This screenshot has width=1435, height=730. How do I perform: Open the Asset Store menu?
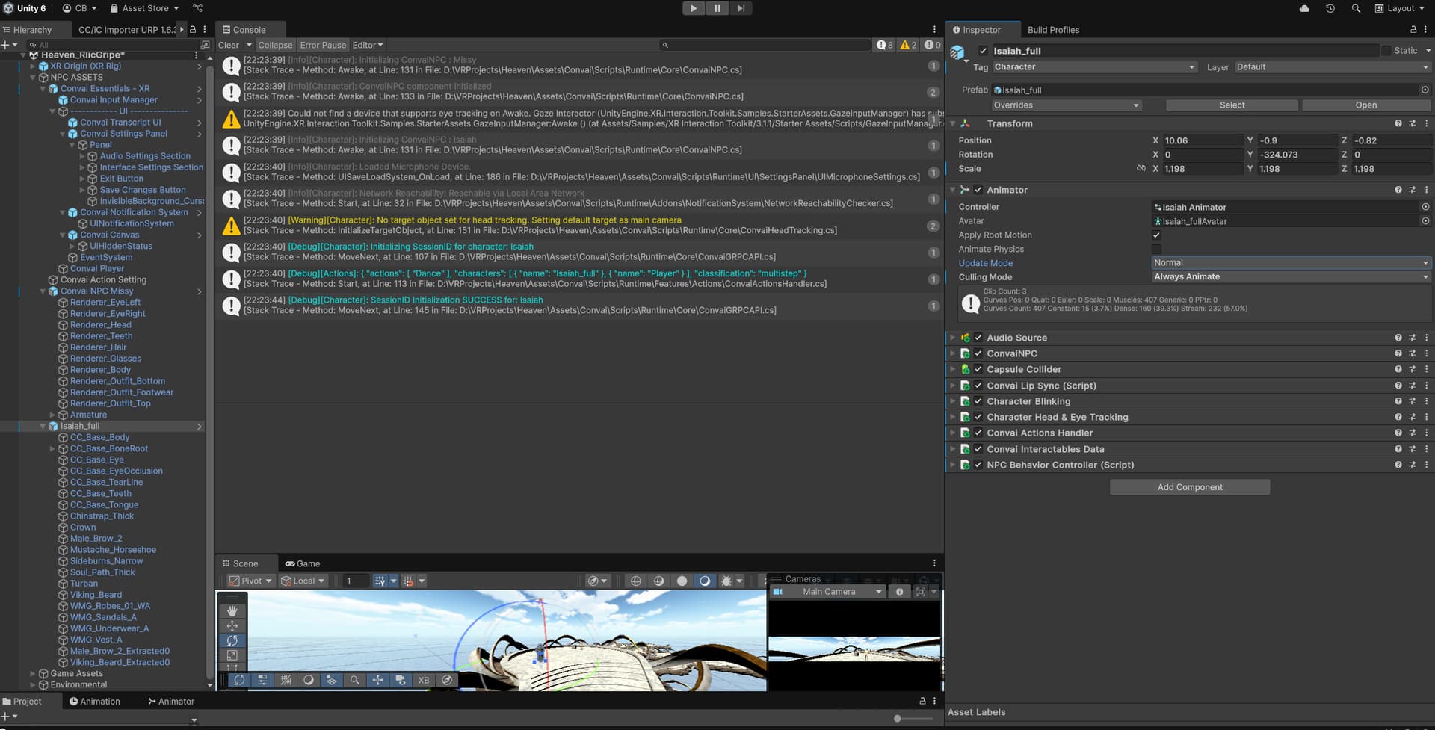pos(144,8)
